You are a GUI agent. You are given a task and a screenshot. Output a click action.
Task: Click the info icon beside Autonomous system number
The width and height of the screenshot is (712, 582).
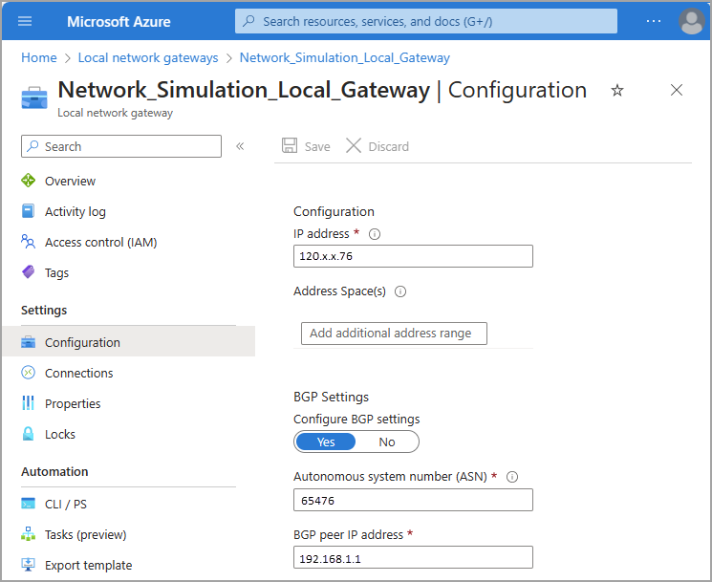click(x=511, y=477)
